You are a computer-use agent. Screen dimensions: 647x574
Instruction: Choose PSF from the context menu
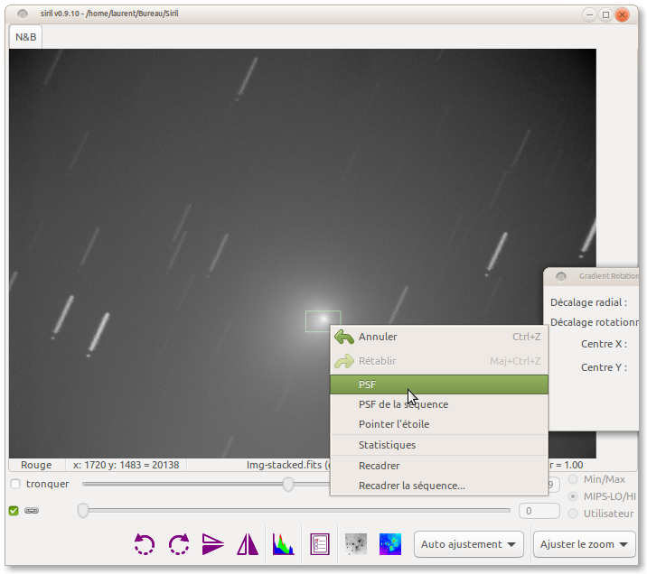(x=439, y=384)
